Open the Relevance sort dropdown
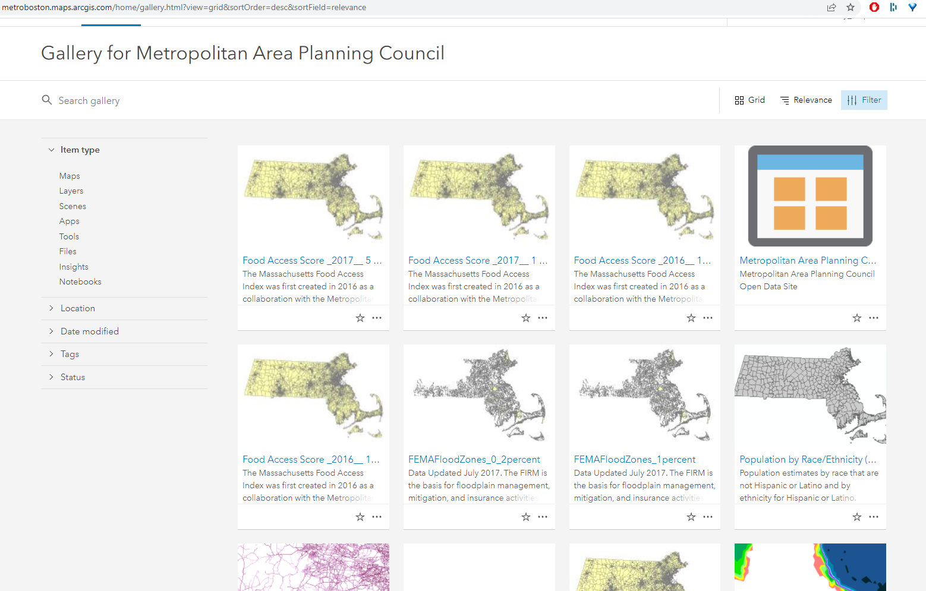The height and width of the screenshot is (591, 926). click(806, 100)
